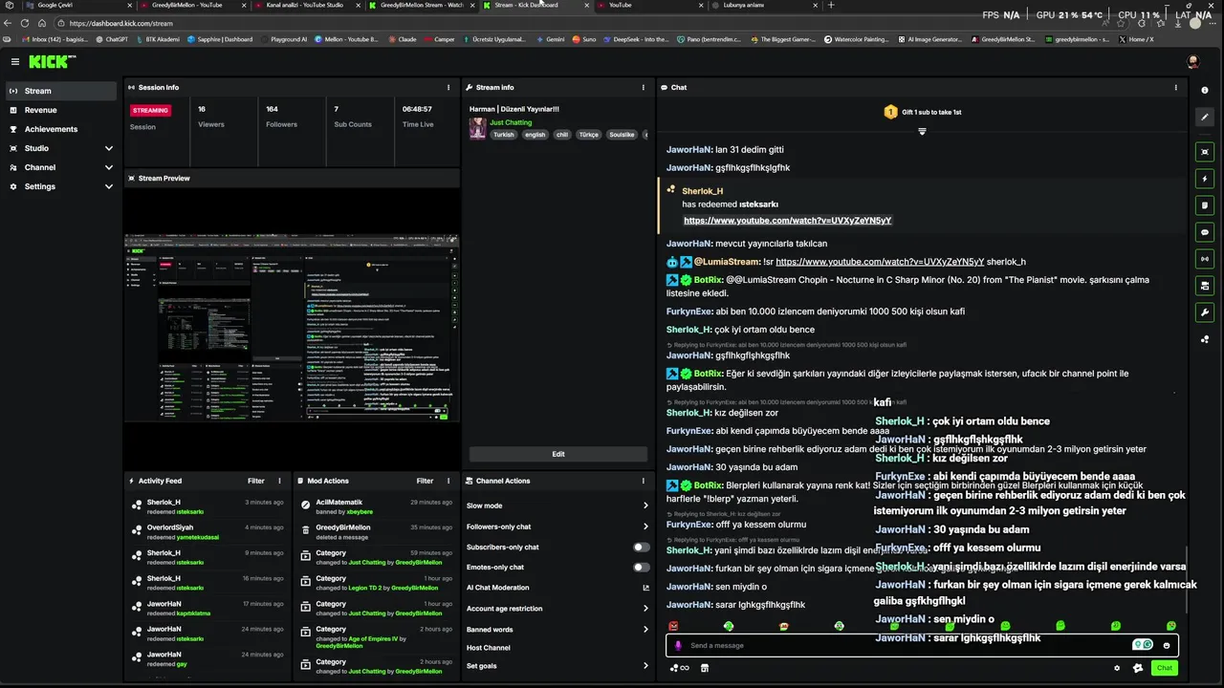Click the browser refresh button
This screenshot has height=688, width=1224.
click(x=25, y=23)
